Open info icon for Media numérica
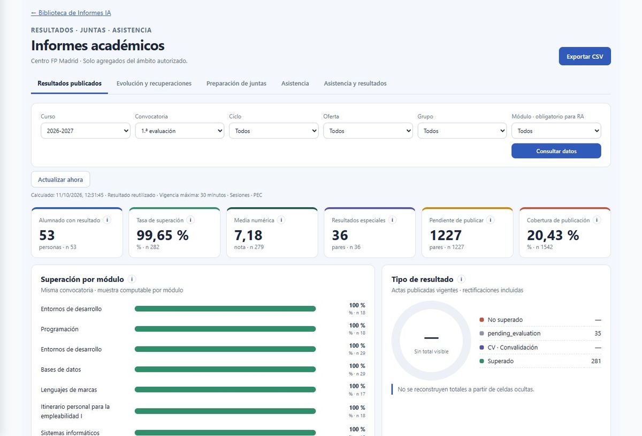Image resolution: width=642 pixels, height=436 pixels. pos(281,220)
